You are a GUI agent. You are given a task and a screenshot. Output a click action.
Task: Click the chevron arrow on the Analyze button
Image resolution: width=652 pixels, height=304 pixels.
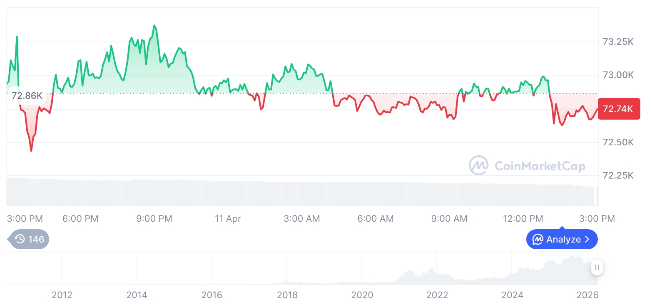(x=587, y=240)
